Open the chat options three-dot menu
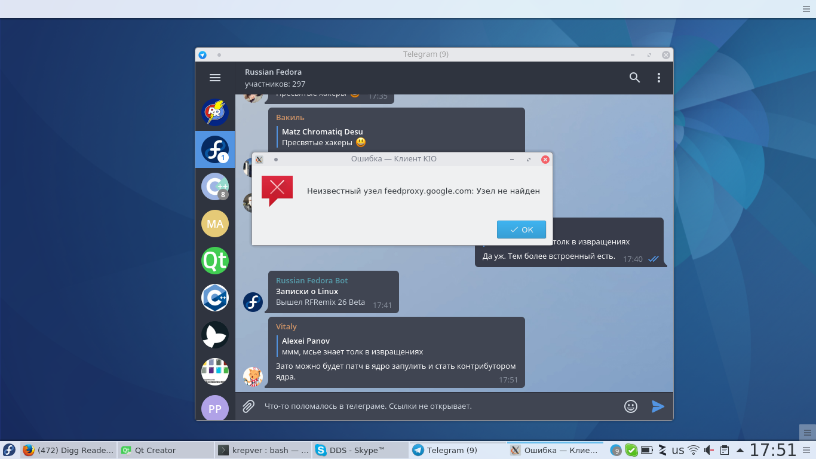The width and height of the screenshot is (816, 459). pyautogui.click(x=659, y=78)
